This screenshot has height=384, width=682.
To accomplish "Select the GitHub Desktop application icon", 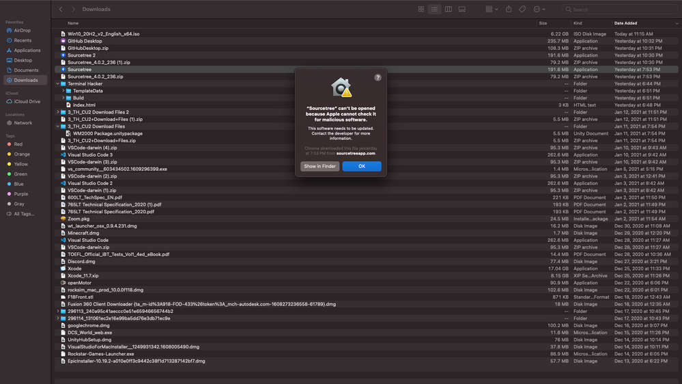I will [63, 41].
